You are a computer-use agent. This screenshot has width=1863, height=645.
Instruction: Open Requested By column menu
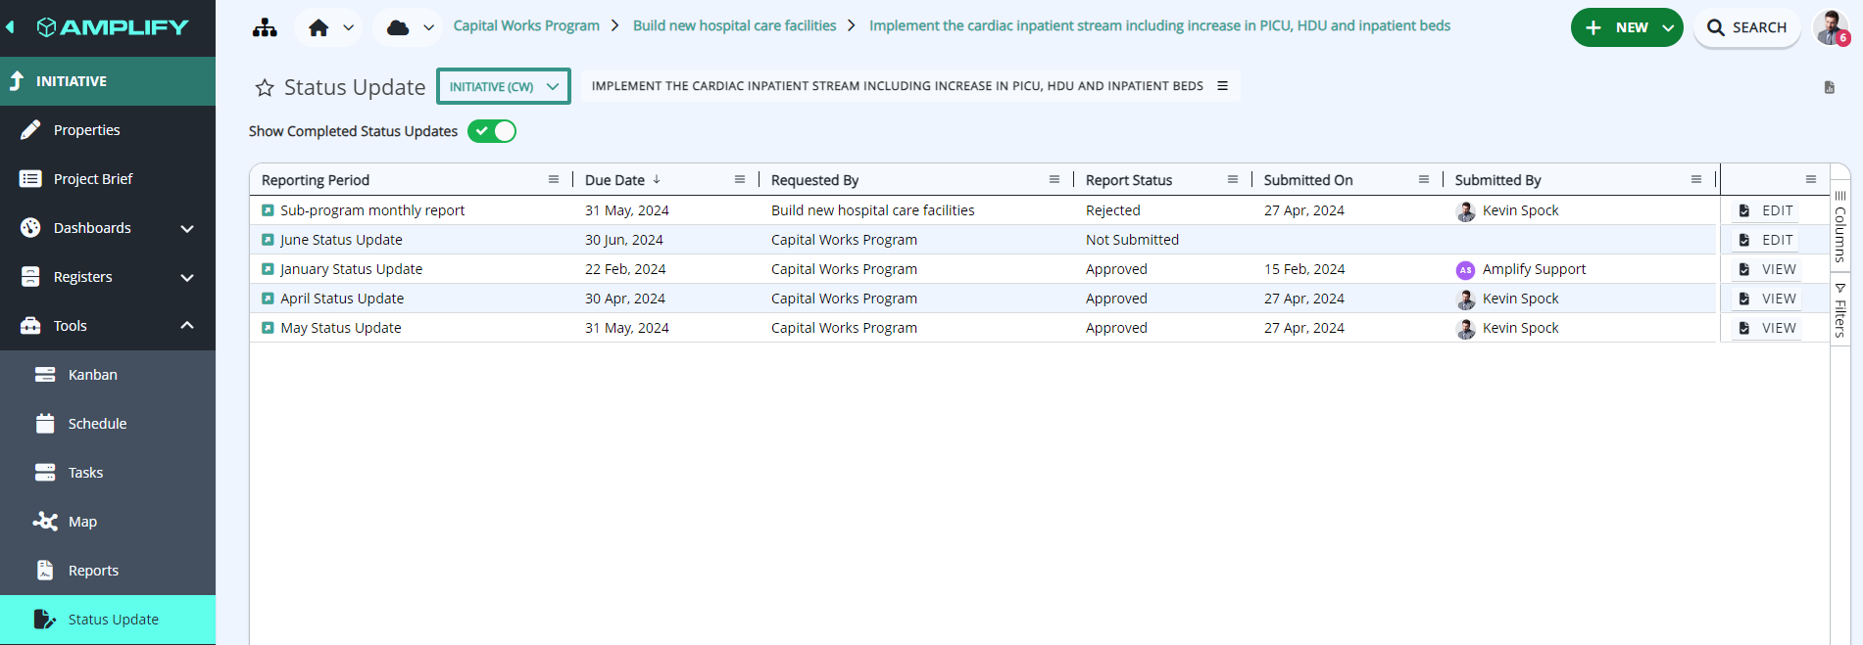1054,180
